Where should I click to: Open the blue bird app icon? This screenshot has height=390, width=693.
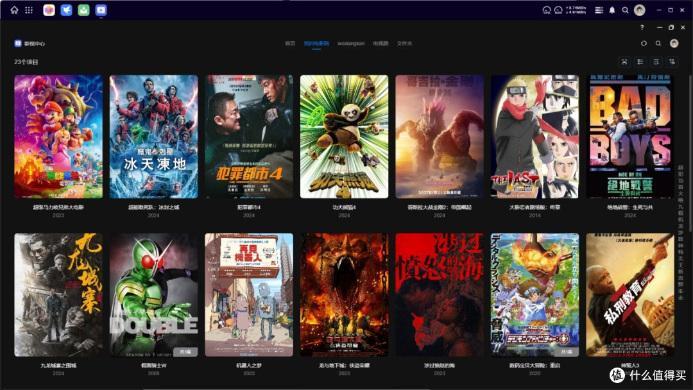pos(66,10)
